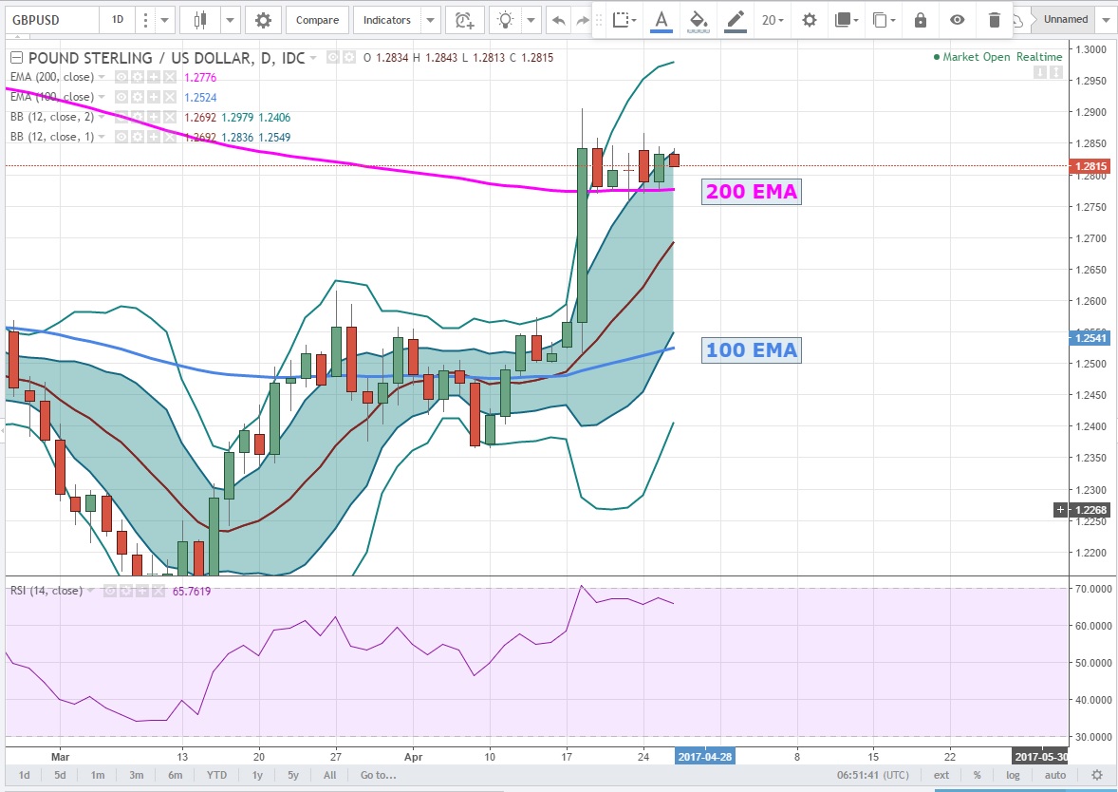Click the undo arrow
The image size is (1118, 792).
pyautogui.click(x=560, y=20)
